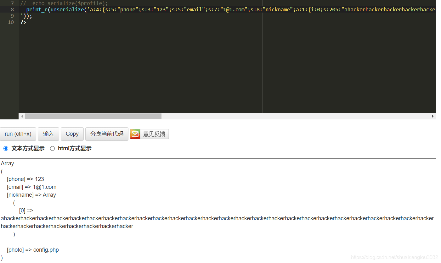This screenshot has width=441, height=263.
Task: Click the run (ctrl+x) button
Action: (x=18, y=134)
